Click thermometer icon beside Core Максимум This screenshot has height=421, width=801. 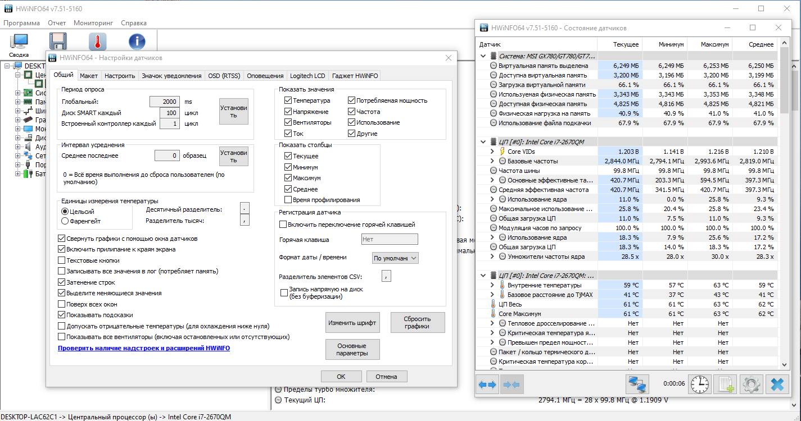[x=493, y=314]
